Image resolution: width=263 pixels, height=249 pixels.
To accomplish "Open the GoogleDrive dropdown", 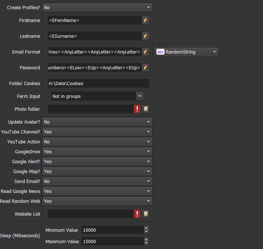I will 97,151.
